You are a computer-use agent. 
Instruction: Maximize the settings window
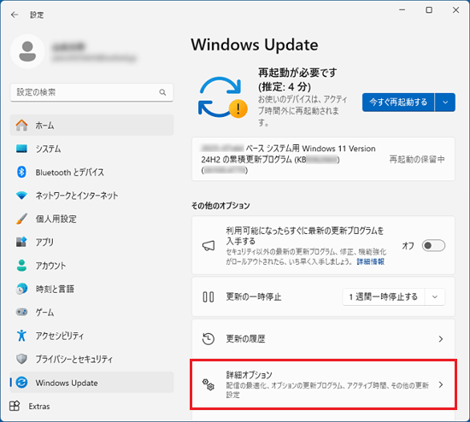[x=429, y=10]
